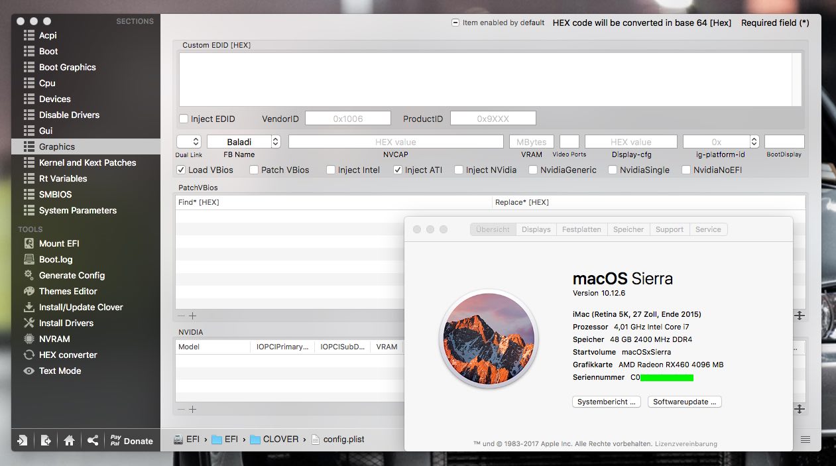
Task: Open the Boot section
Action: pos(86,51)
